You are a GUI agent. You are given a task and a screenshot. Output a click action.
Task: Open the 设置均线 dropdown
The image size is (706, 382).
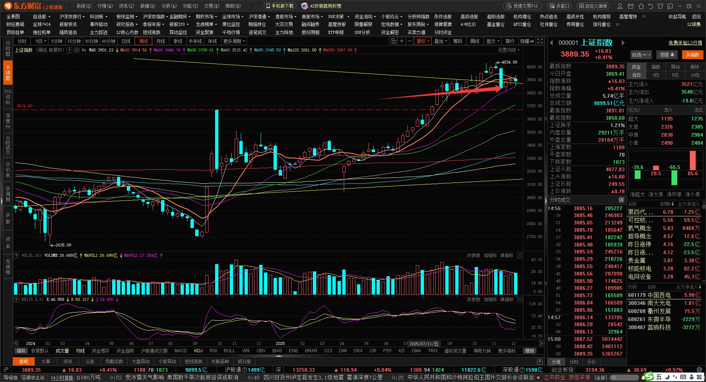pyautogui.click(x=509, y=50)
